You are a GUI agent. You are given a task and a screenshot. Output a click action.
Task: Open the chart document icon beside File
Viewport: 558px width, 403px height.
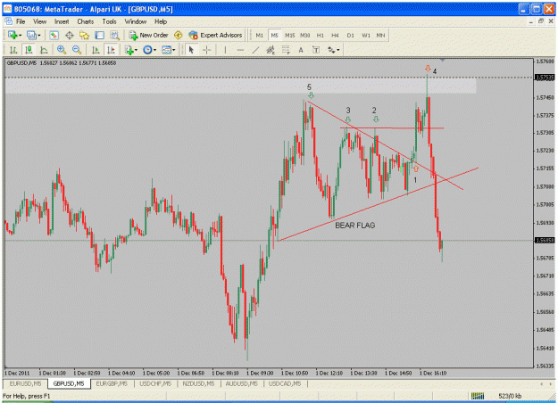pos(8,21)
